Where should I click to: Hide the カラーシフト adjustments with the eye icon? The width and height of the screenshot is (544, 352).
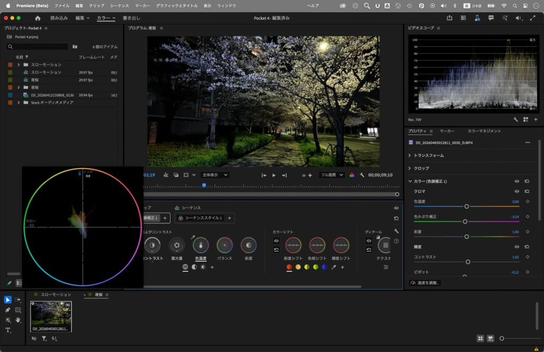pos(276,241)
